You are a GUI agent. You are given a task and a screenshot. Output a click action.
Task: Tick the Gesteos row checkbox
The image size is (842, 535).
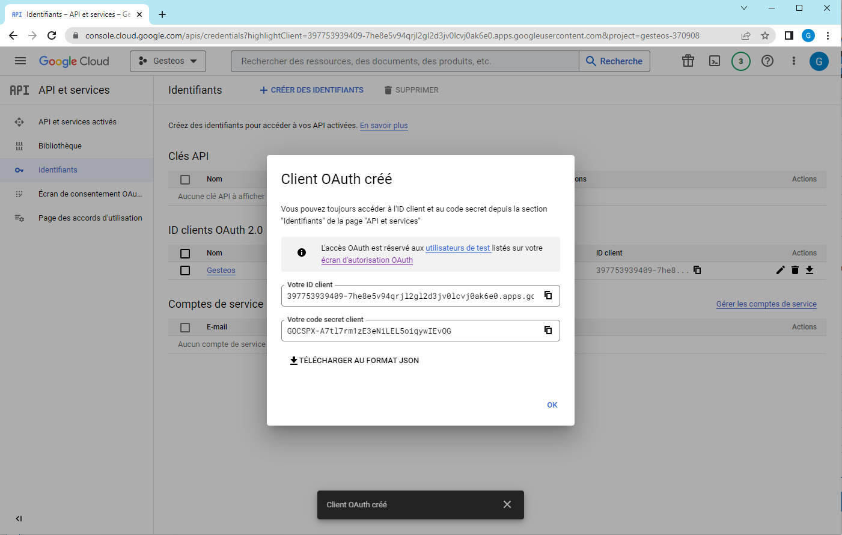(185, 271)
